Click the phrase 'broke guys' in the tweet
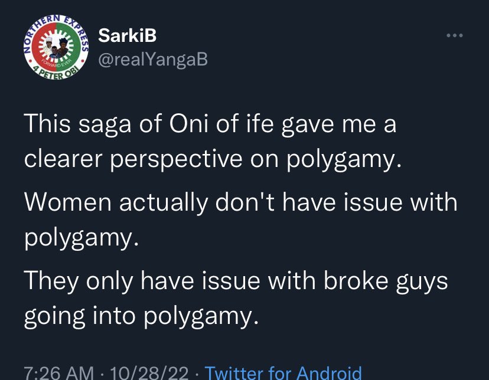 click(386, 281)
